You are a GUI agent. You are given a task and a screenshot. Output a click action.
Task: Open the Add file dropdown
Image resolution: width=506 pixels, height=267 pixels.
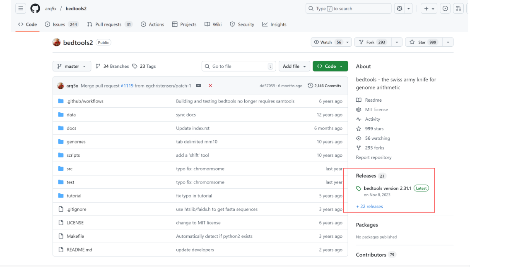[x=294, y=66]
